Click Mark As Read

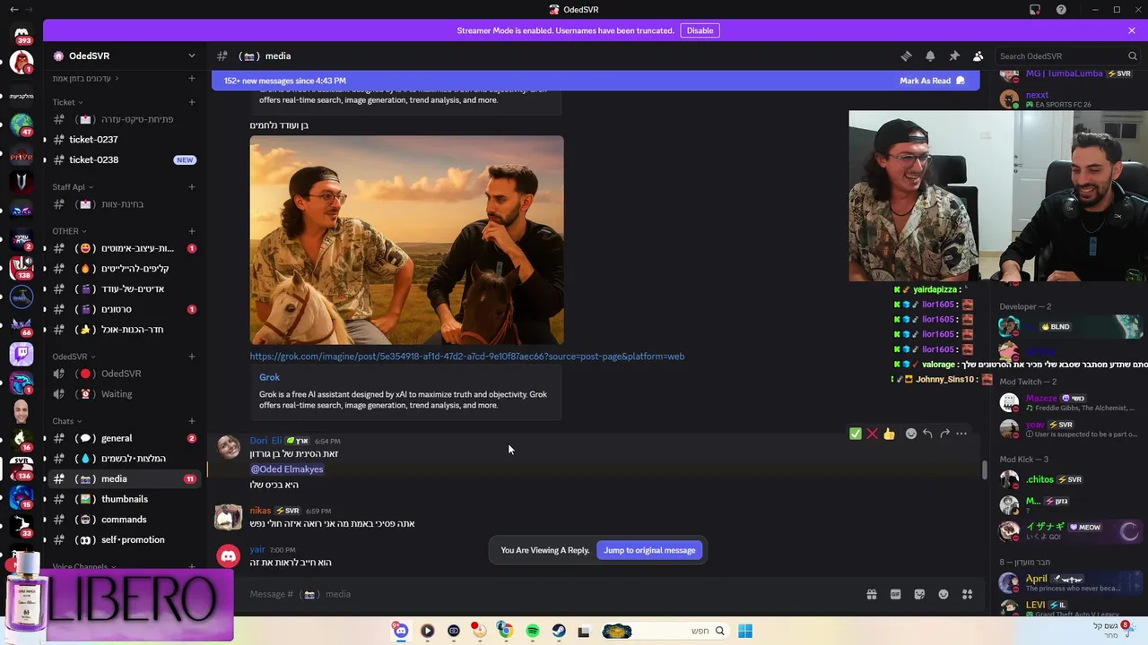point(932,81)
